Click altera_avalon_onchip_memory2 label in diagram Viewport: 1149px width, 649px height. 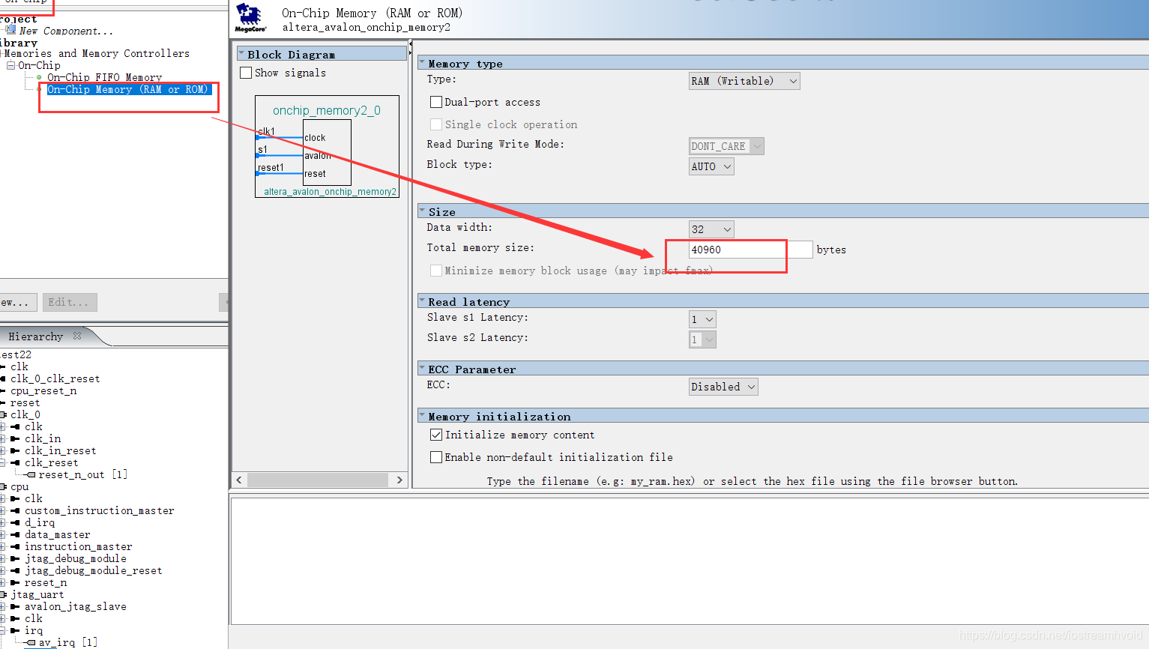pos(330,192)
